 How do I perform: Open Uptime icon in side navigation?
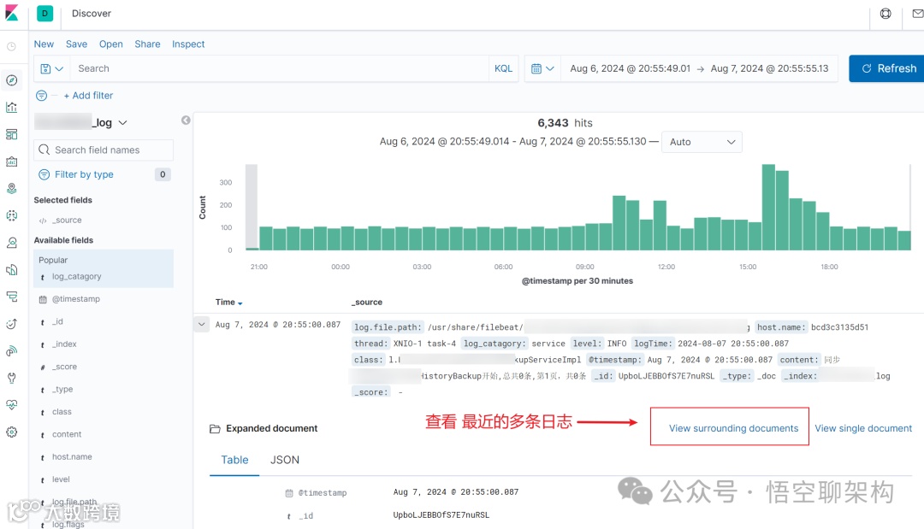pos(12,324)
